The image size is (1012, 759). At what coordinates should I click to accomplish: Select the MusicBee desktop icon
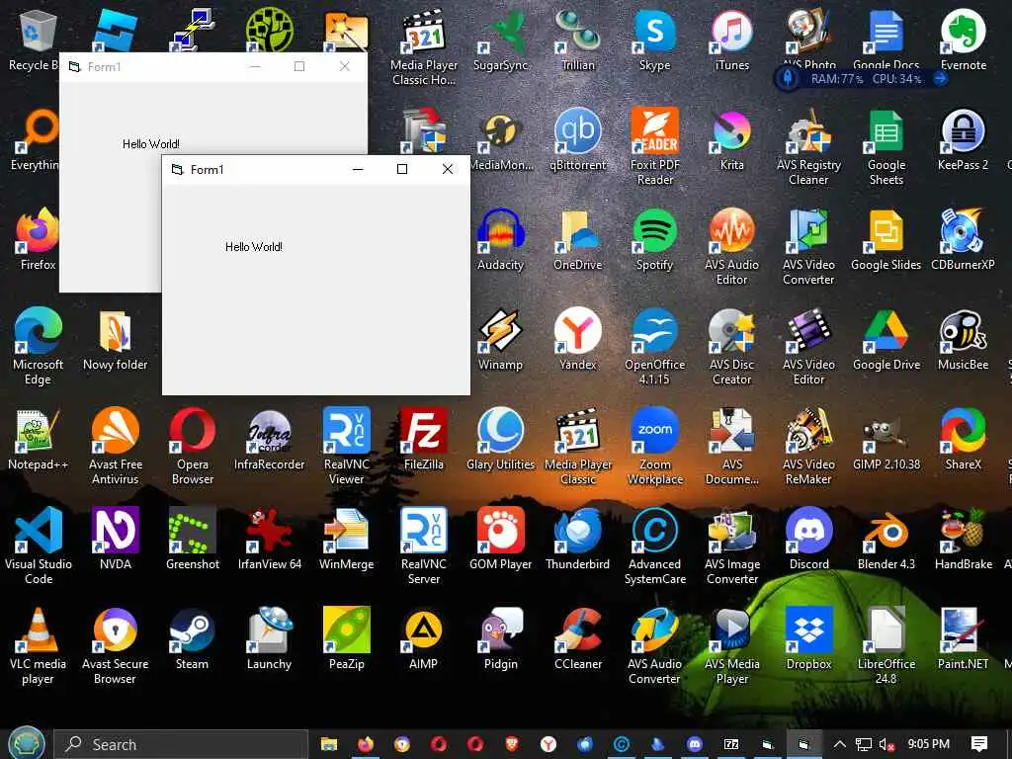pos(963,340)
